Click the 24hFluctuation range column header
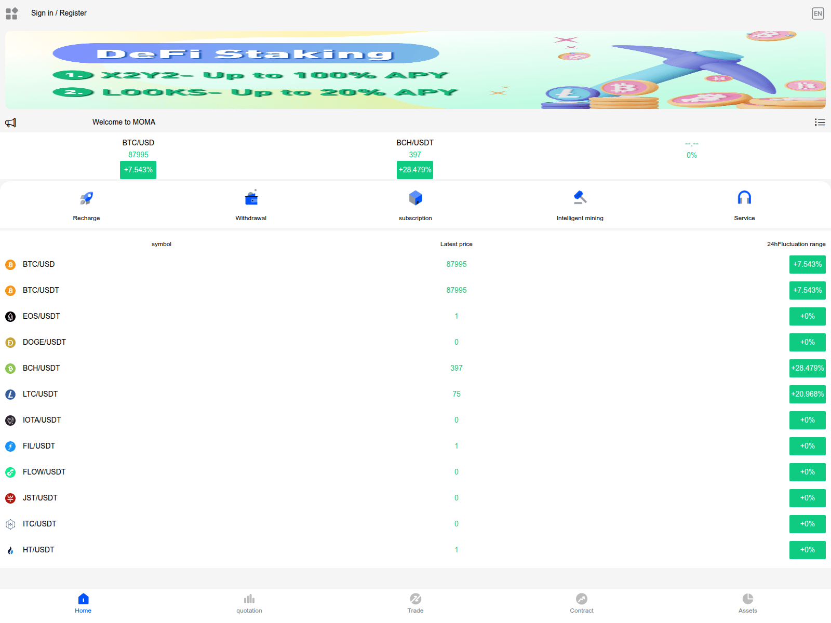The height and width of the screenshot is (623, 831). tap(796, 244)
